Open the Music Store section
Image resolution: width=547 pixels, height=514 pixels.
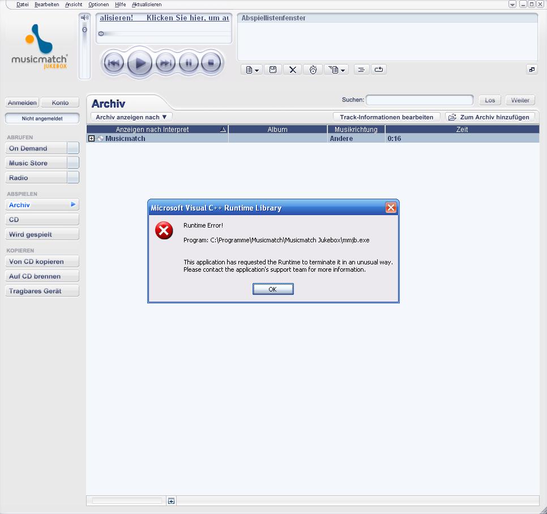pyautogui.click(x=36, y=163)
